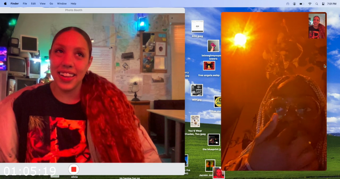340x179 pixels.
Task: Open the File menu
Action: click(x=25, y=4)
